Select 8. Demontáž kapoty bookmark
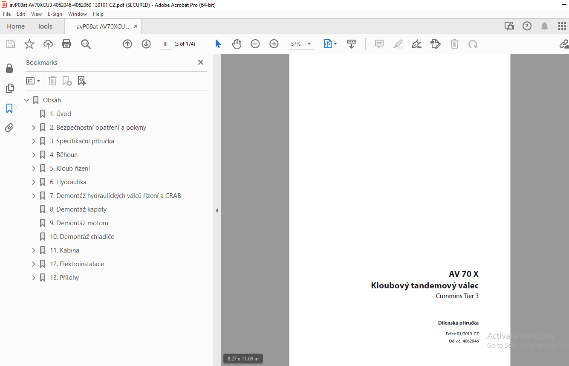569x366 pixels. tap(78, 209)
